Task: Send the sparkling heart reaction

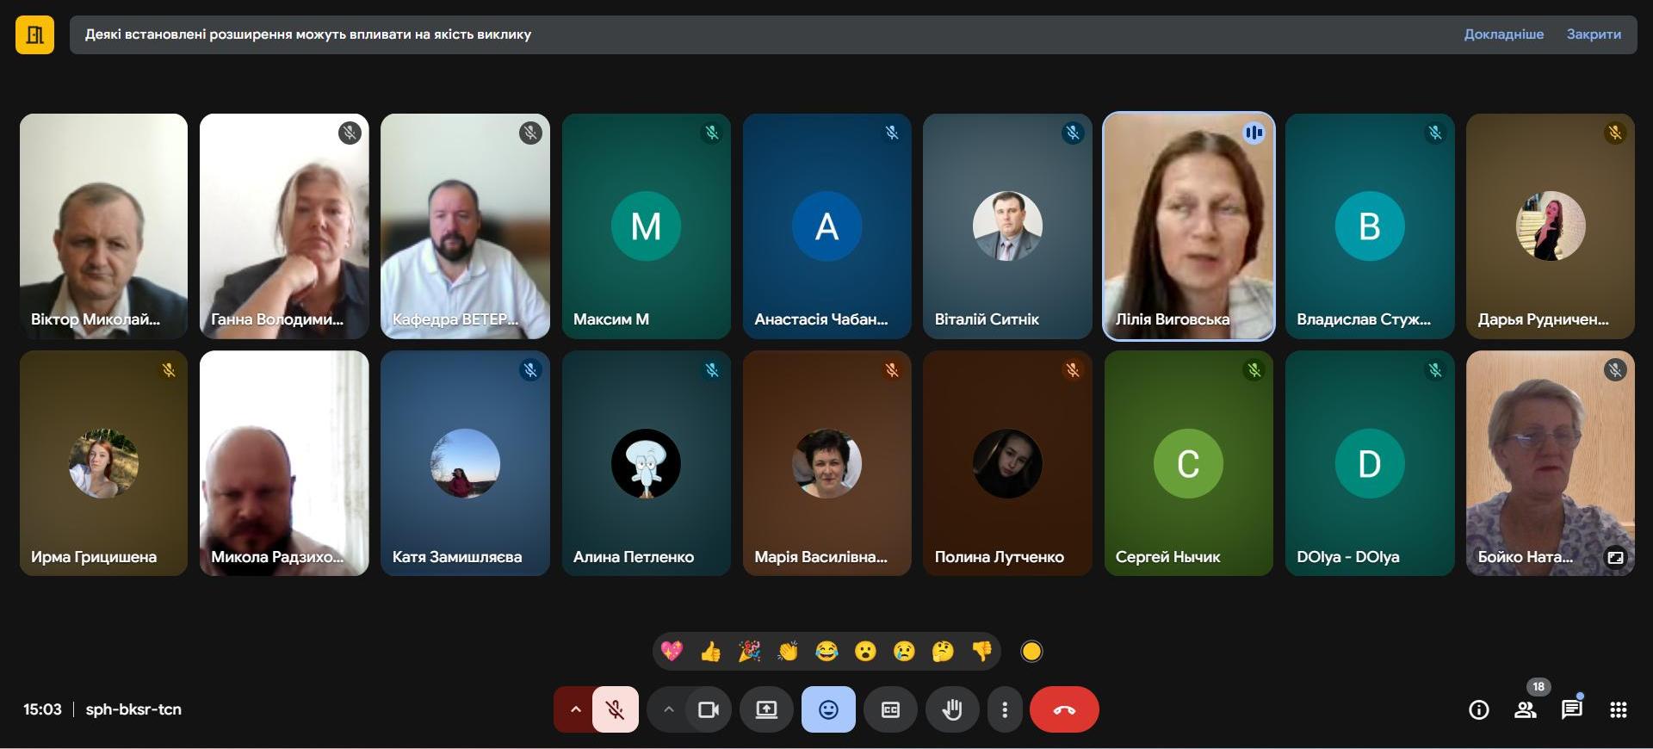Action: click(672, 651)
